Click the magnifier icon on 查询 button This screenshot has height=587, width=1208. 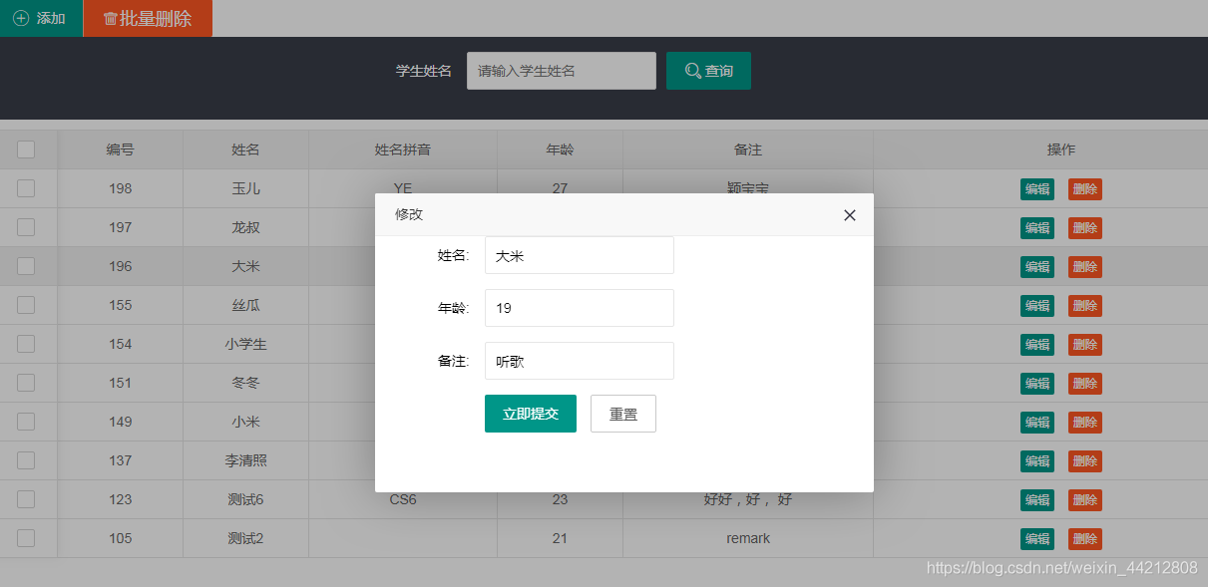(692, 70)
